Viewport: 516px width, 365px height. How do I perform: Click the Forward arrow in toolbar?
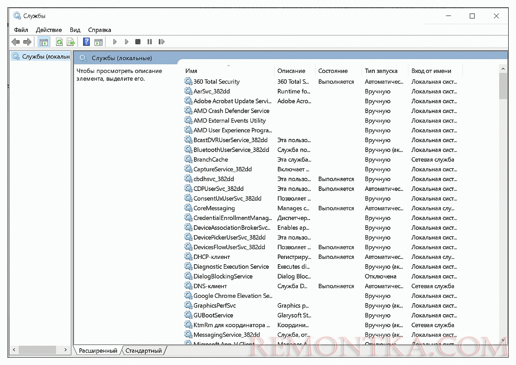(x=27, y=42)
